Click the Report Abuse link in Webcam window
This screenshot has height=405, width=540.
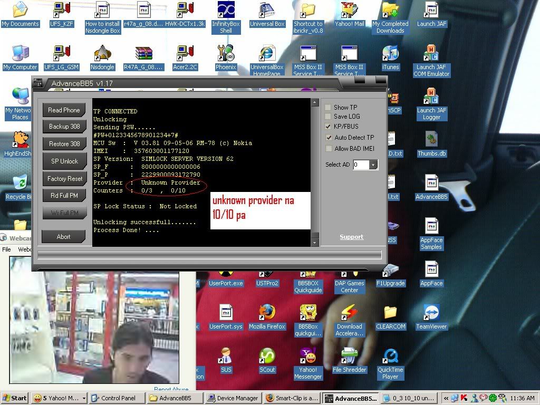pyautogui.click(x=171, y=389)
